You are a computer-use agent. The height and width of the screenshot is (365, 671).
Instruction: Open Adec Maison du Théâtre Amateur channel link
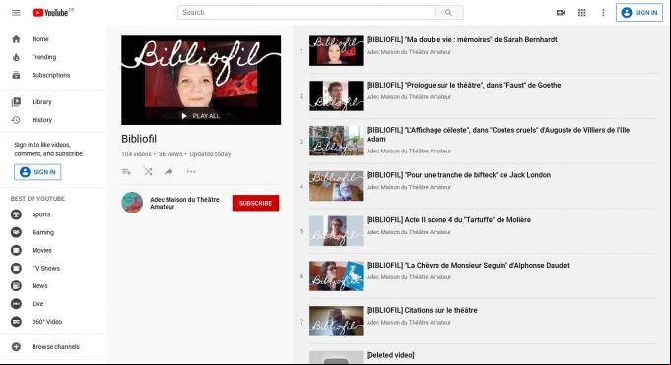coord(184,203)
